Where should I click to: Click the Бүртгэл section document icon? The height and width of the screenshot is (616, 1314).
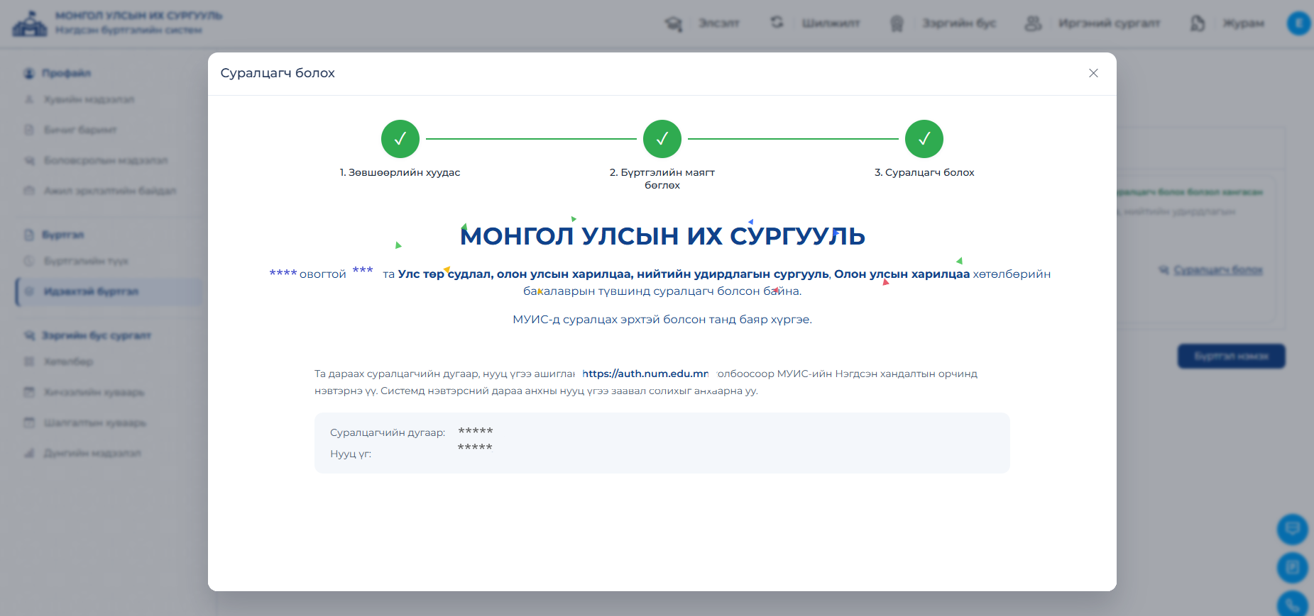click(x=29, y=235)
